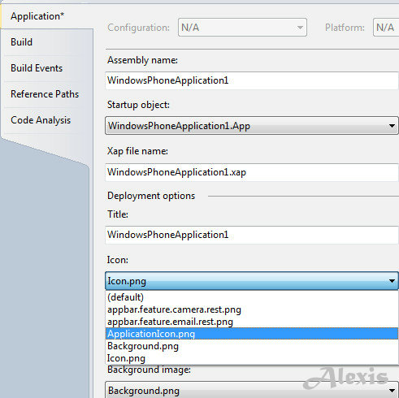
Task: Expand the Startup object dropdown arrow
Action: coord(392,126)
